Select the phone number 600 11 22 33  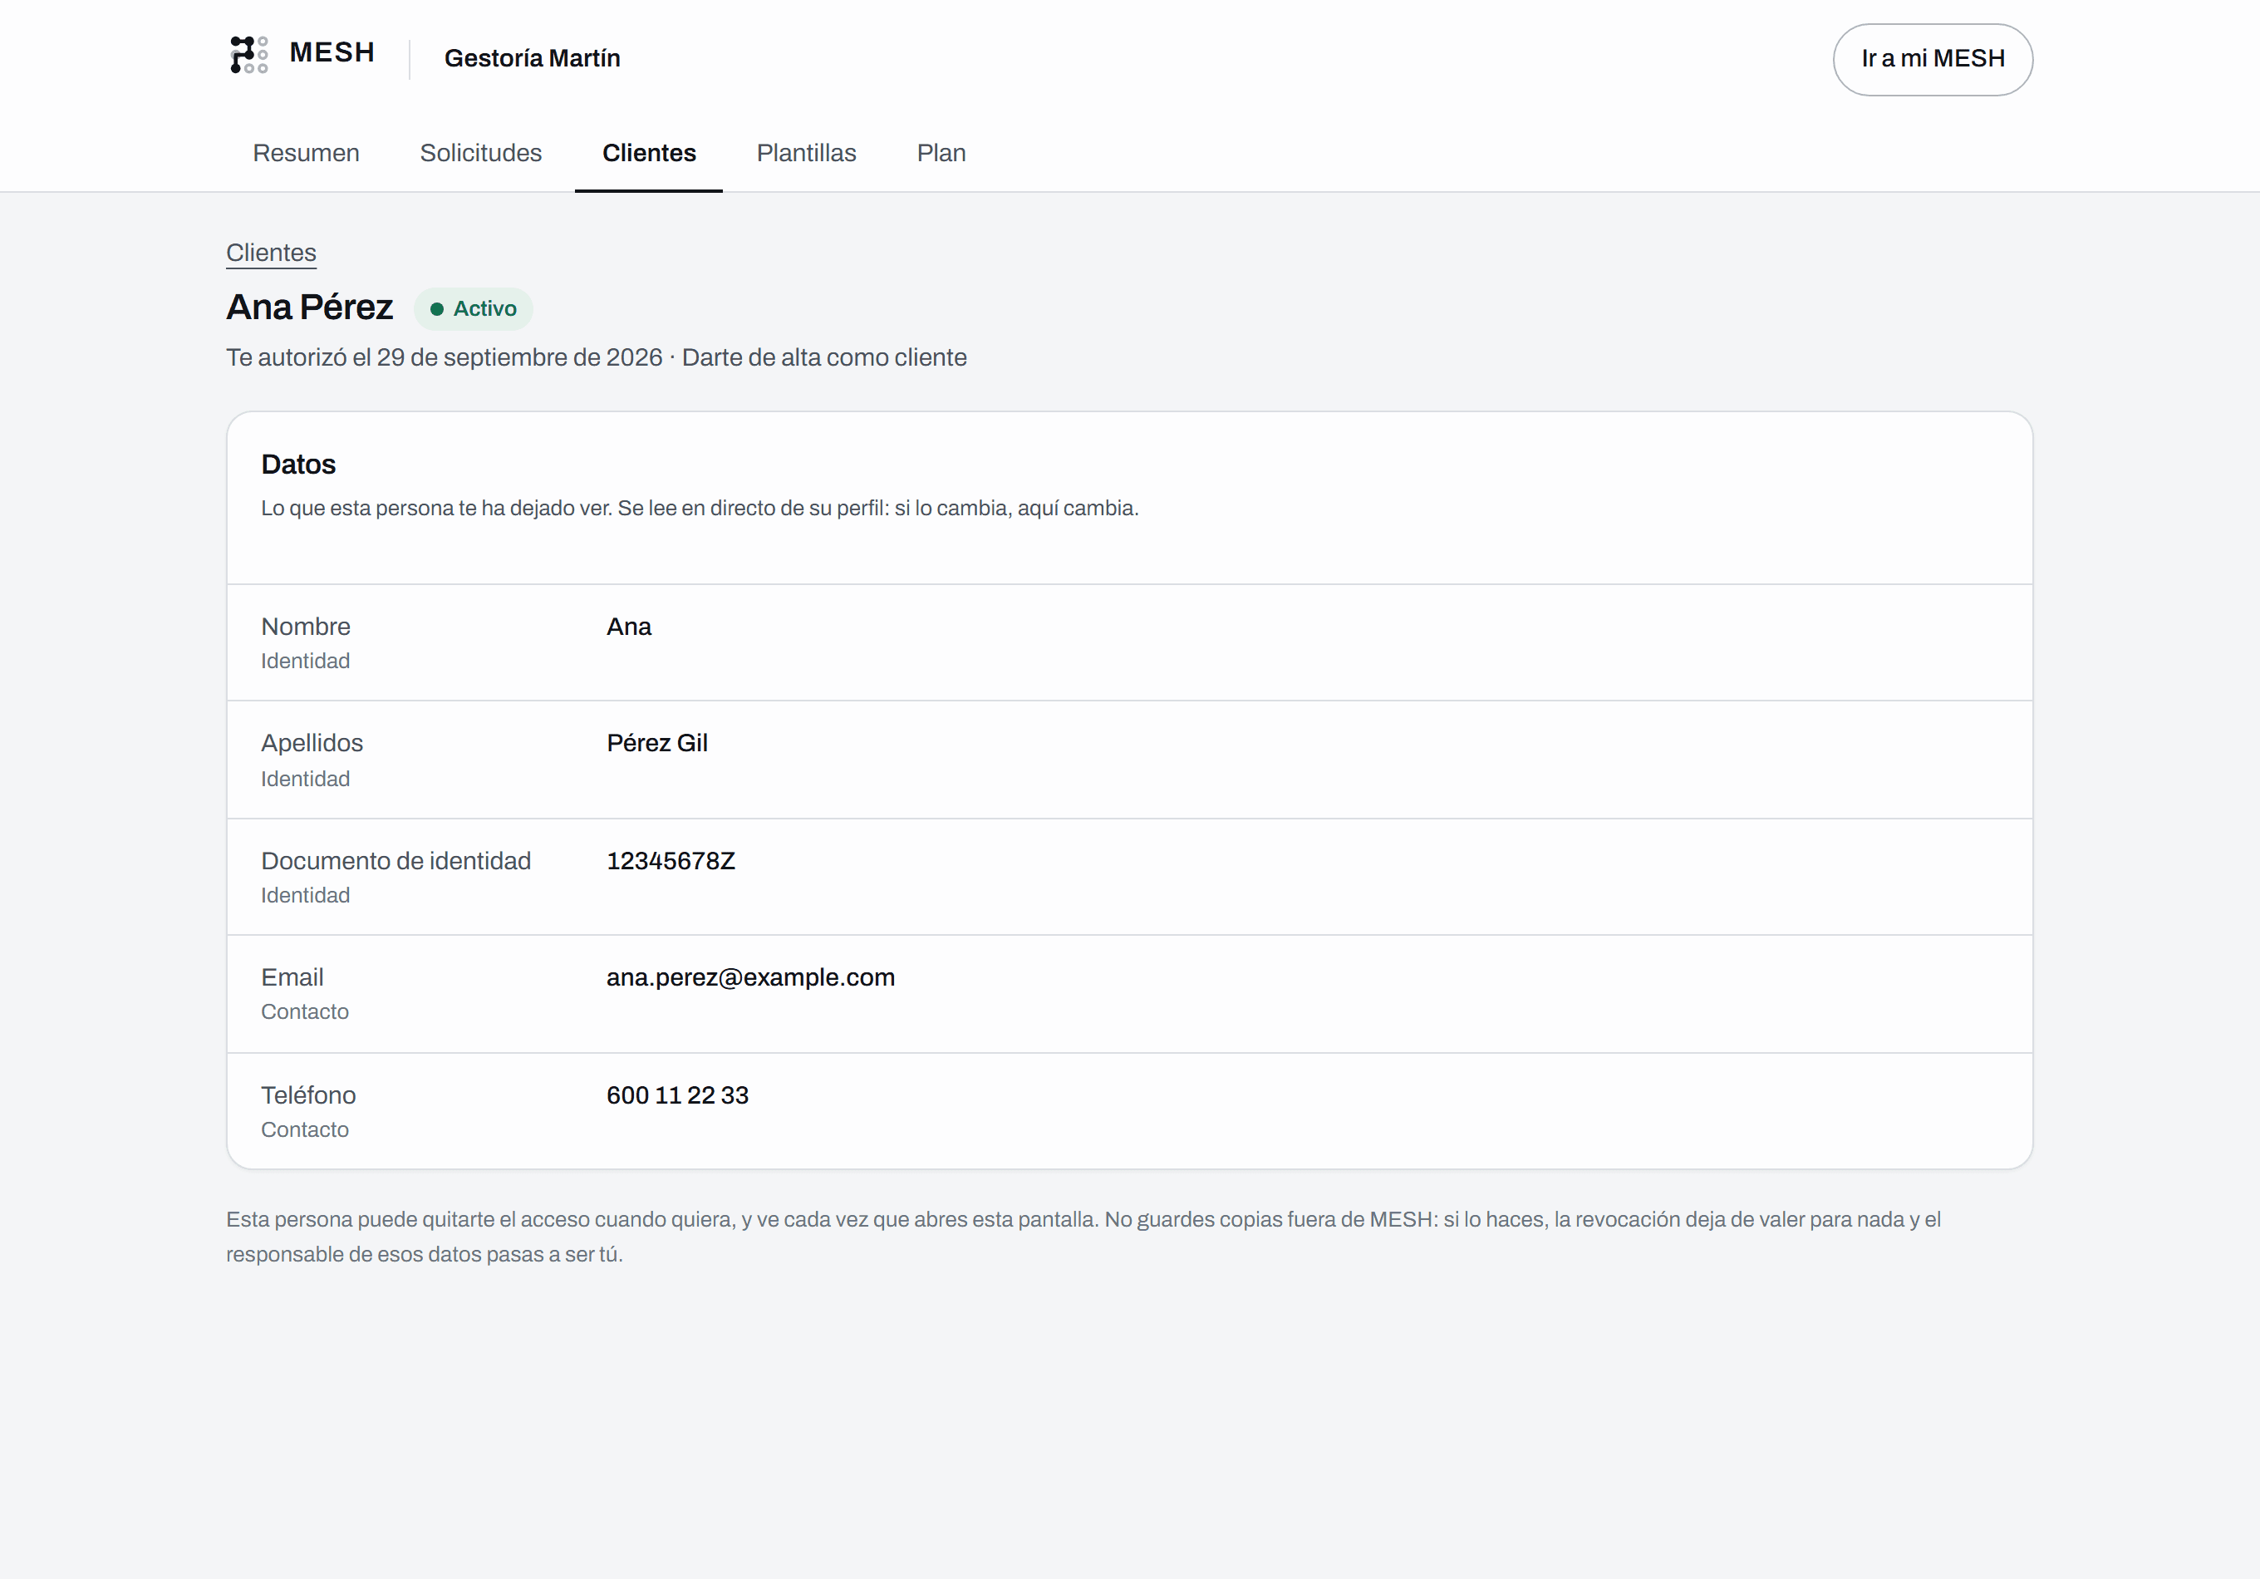[x=678, y=1095]
